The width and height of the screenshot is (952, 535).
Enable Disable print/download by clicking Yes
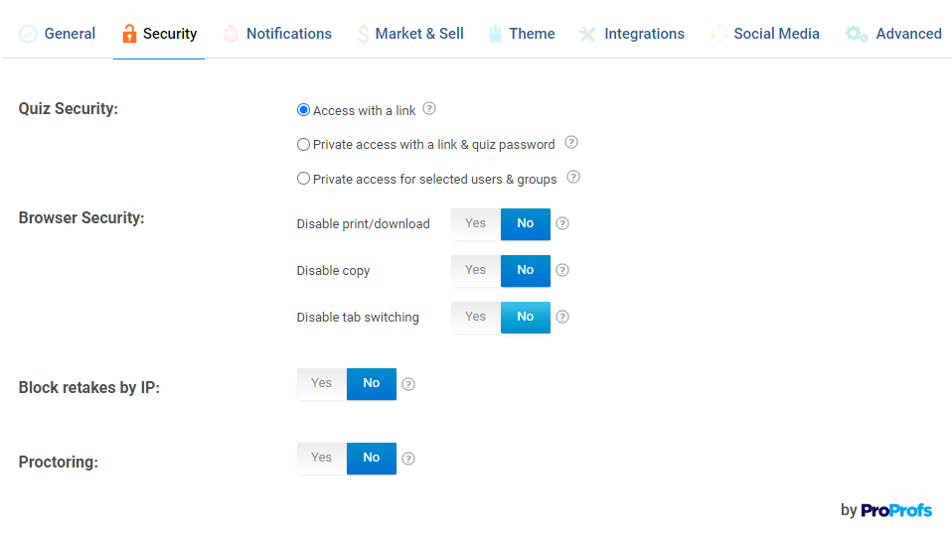point(476,223)
